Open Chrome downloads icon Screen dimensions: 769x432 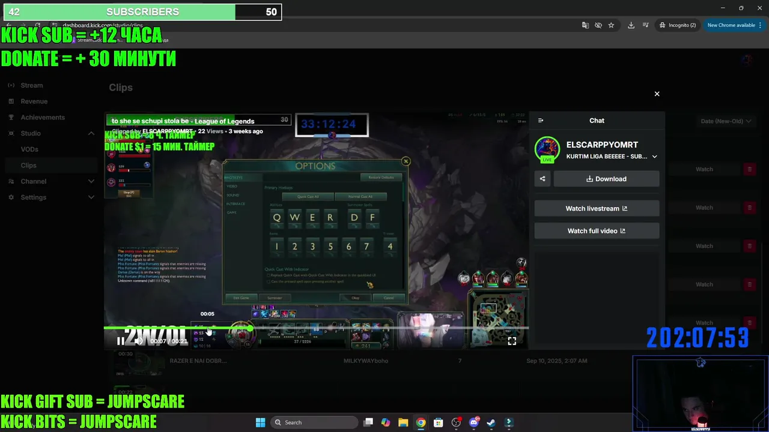click(x=631, y=25)
